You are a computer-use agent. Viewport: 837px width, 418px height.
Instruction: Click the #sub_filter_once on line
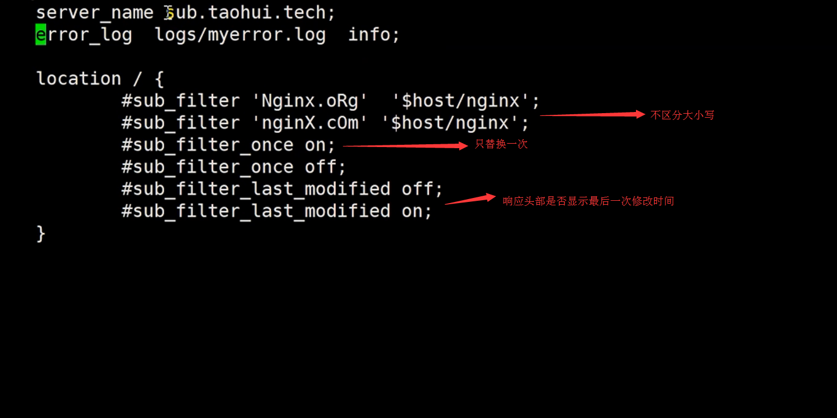point(229,145)
